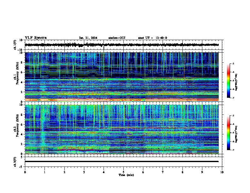This screenshot has width=250, height=193.
Task: Click the ch.3 flat black trace line
Action: pyautogui.click(x=122, y=161)
